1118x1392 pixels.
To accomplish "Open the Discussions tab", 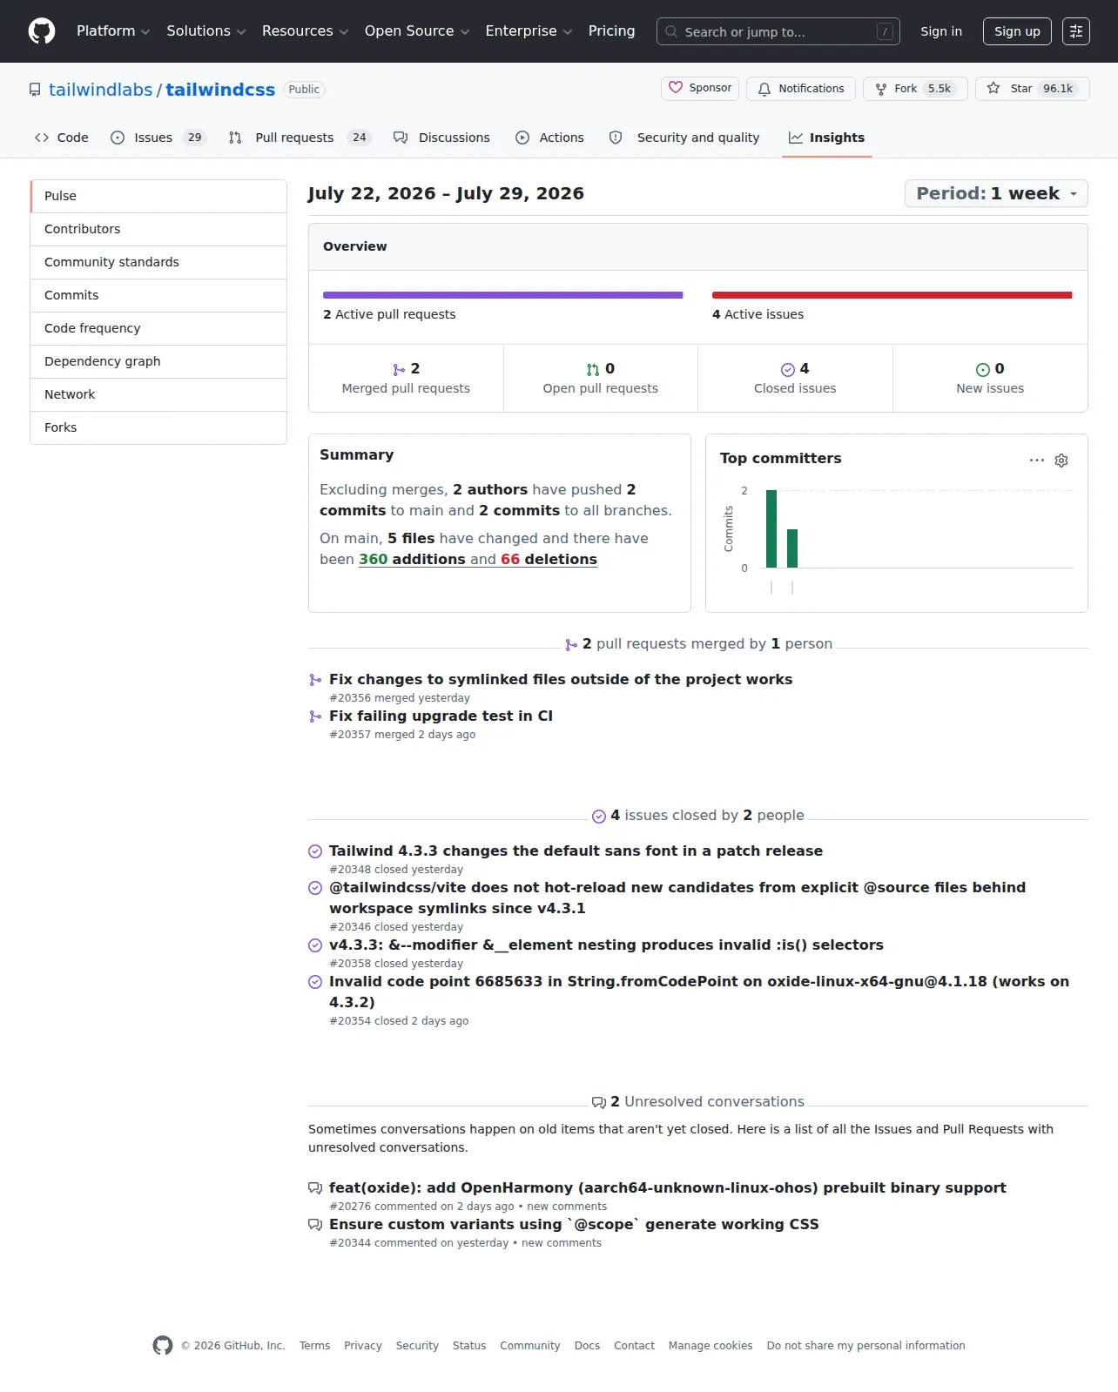I will click(441, 138).
